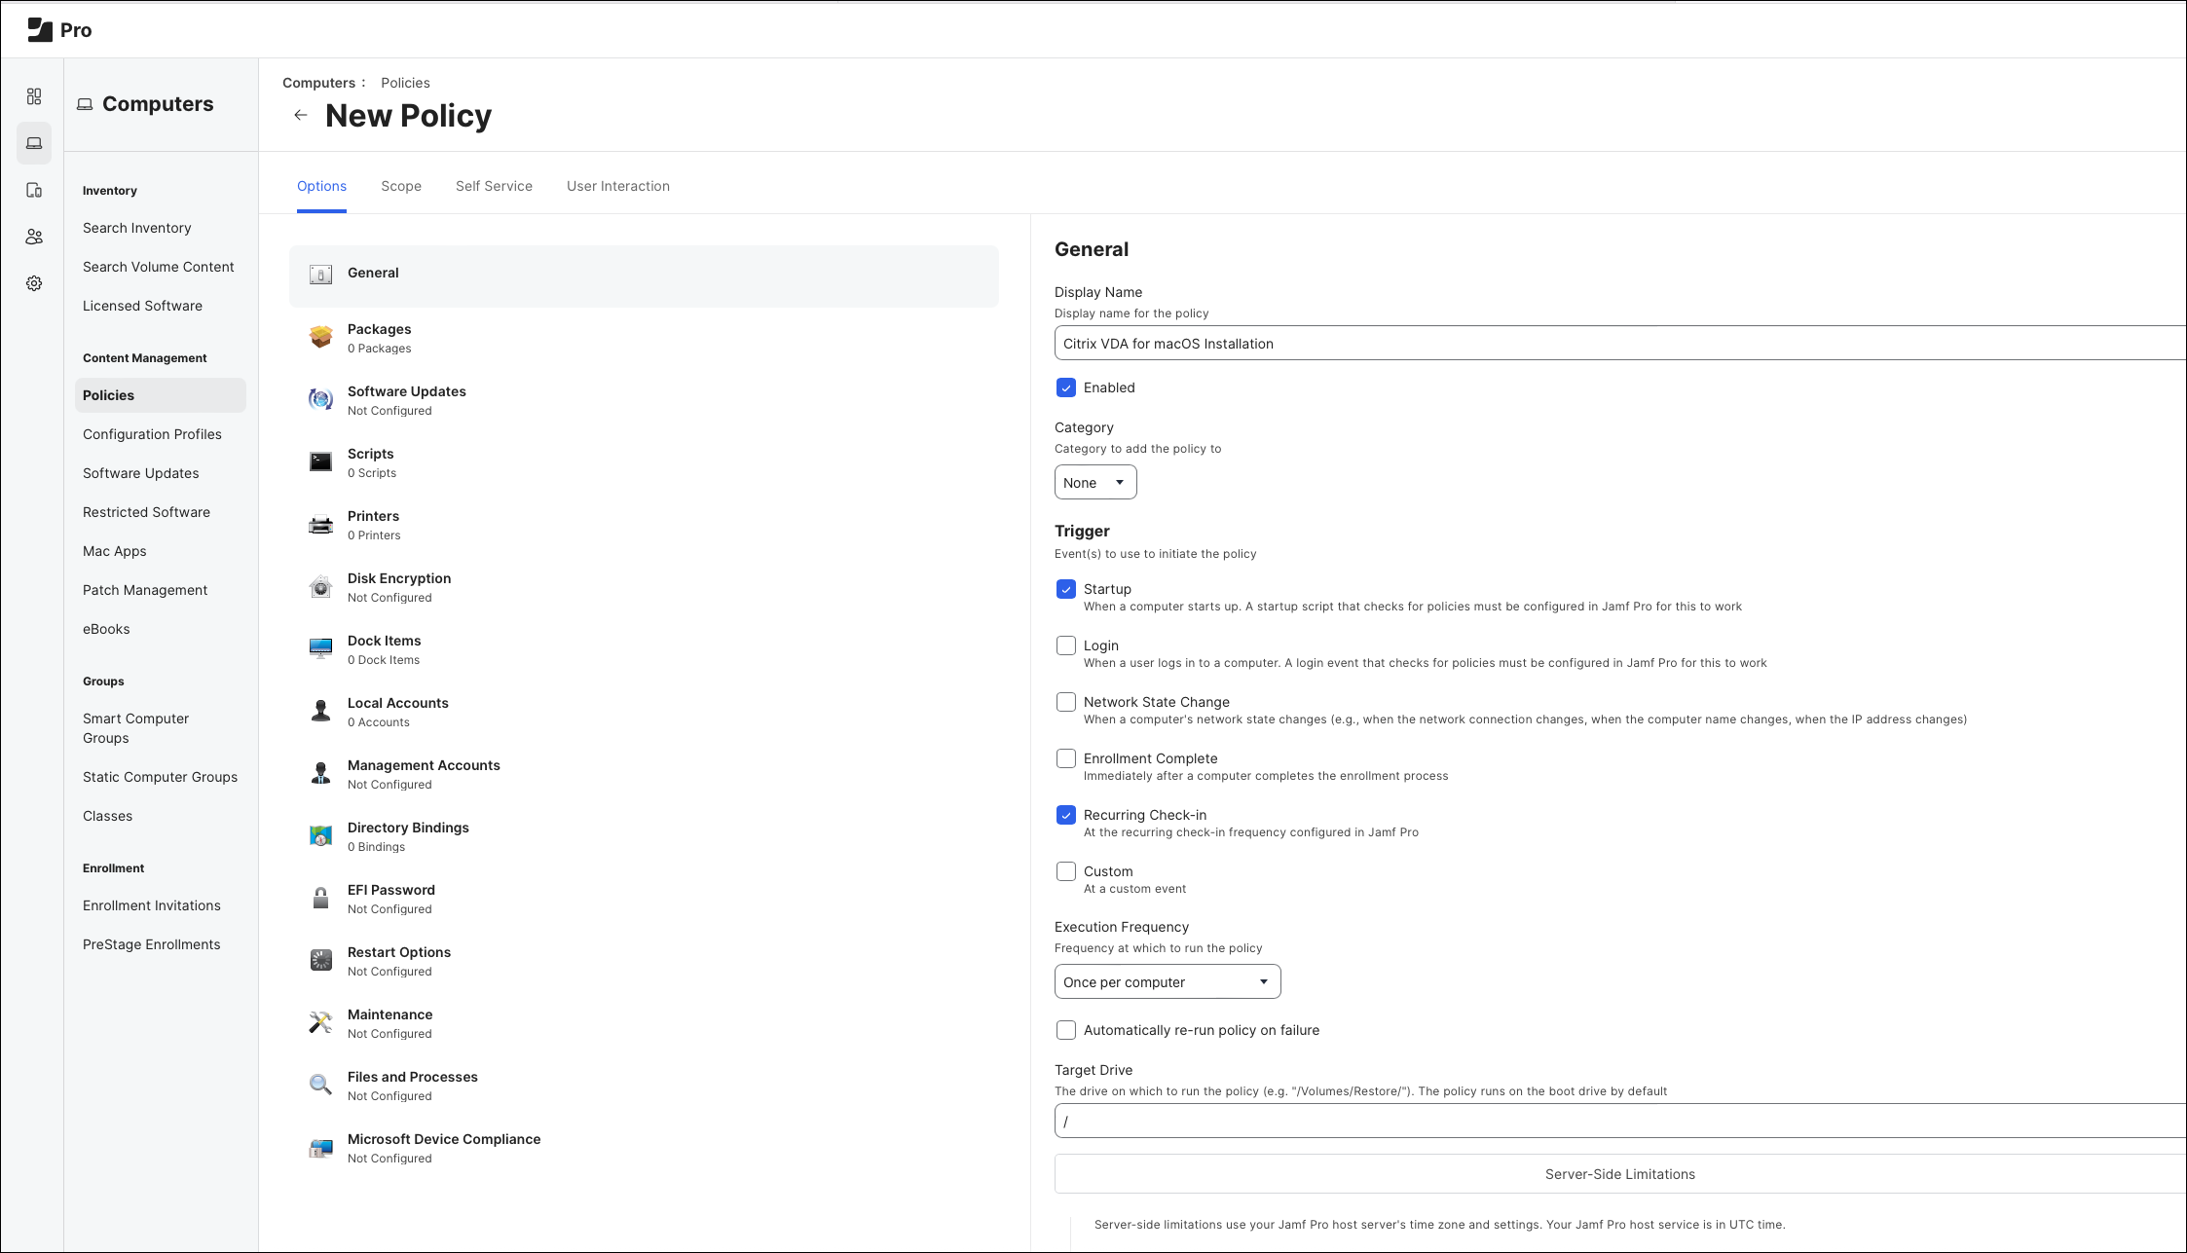Open the Category None dropdown
2187x1253 pixels.
1094,483
